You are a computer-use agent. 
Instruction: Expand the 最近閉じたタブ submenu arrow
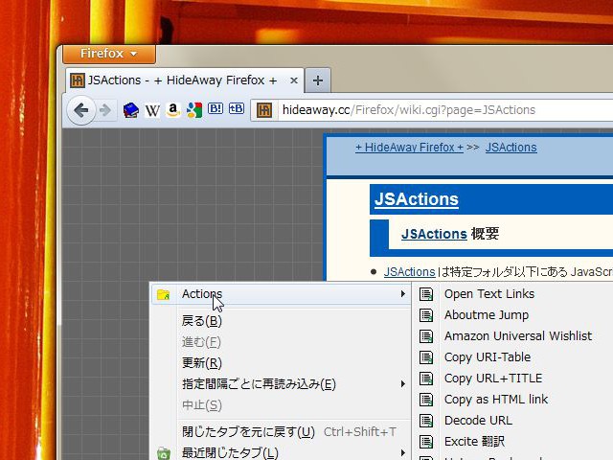coord(402,453)
